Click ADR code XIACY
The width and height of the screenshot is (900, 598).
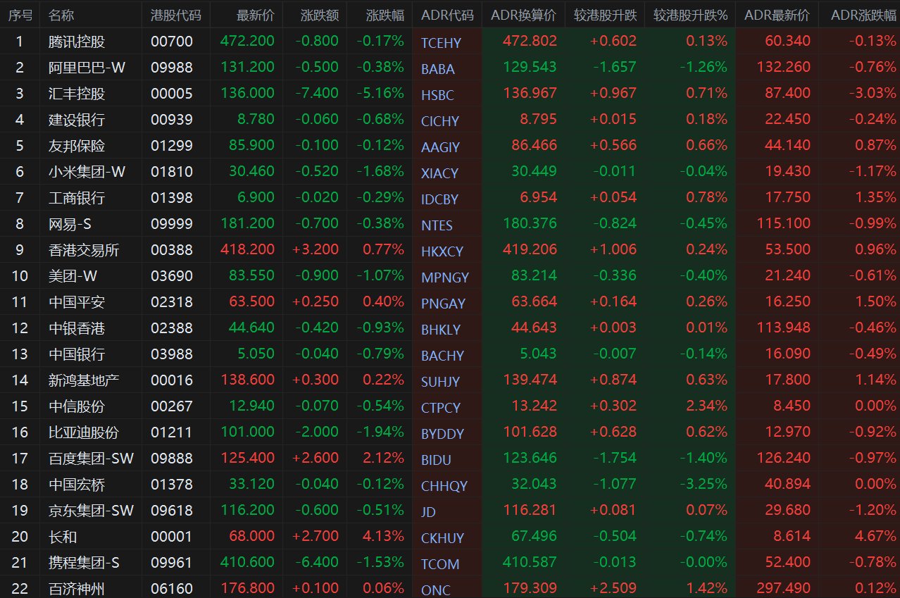(x=439, y=173)
